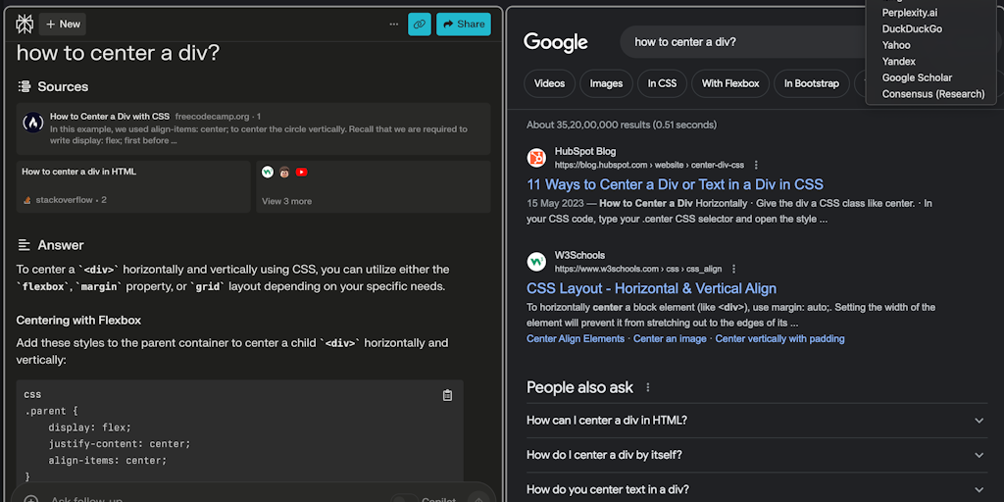1004x502 pixels.
Task: Filter results with the Images chip
Action: pyautogui.click(x=606, y=83)
